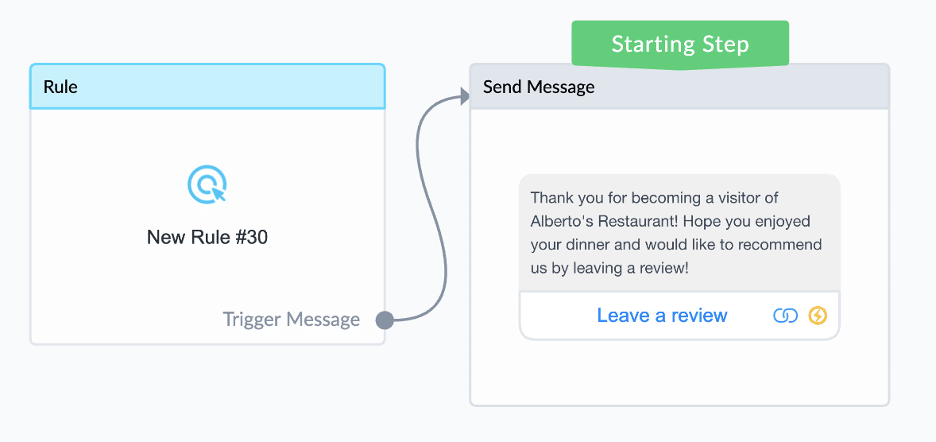Image resolution: width=936 pixels, height=442 pixels.
Task: Click the white space above the rule icon in Rule card
Action: [207, 136]
